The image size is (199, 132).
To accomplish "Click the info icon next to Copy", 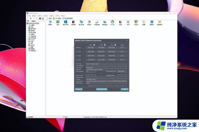I will pyautogui.click(x=115, y=45).
